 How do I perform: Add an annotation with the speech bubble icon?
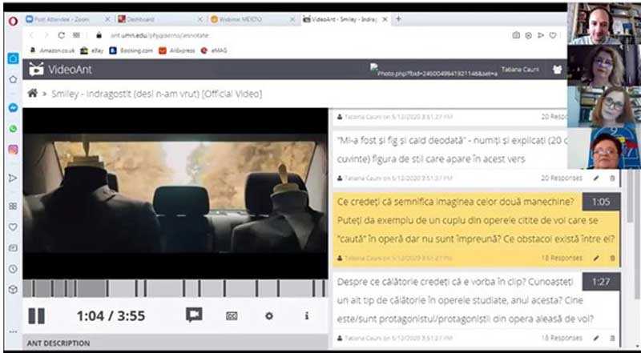pos(194,315)
